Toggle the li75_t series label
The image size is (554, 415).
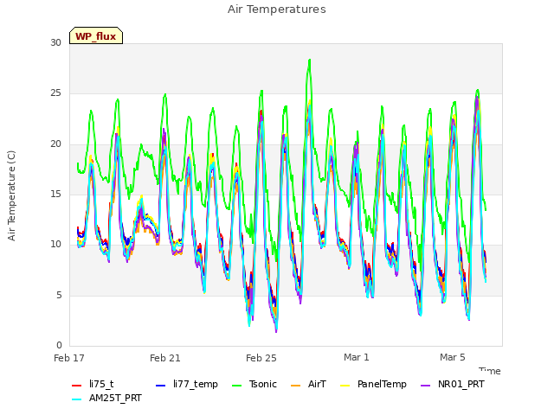pos(101,384)
